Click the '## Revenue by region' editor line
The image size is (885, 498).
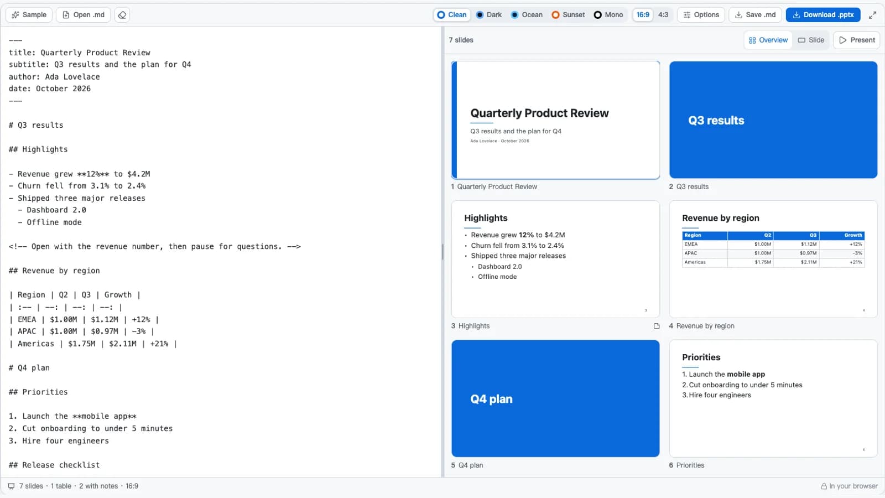tap(54, 271)
